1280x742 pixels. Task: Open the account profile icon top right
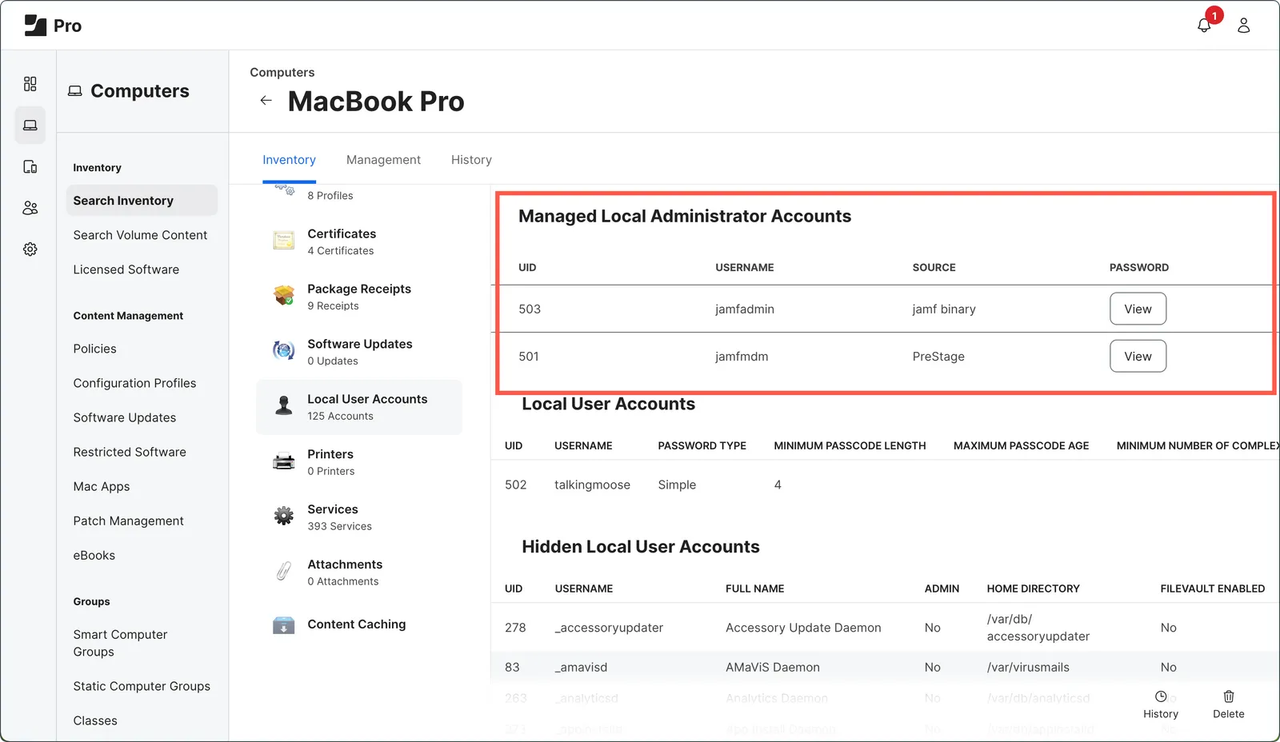(x=1242, y=25)
